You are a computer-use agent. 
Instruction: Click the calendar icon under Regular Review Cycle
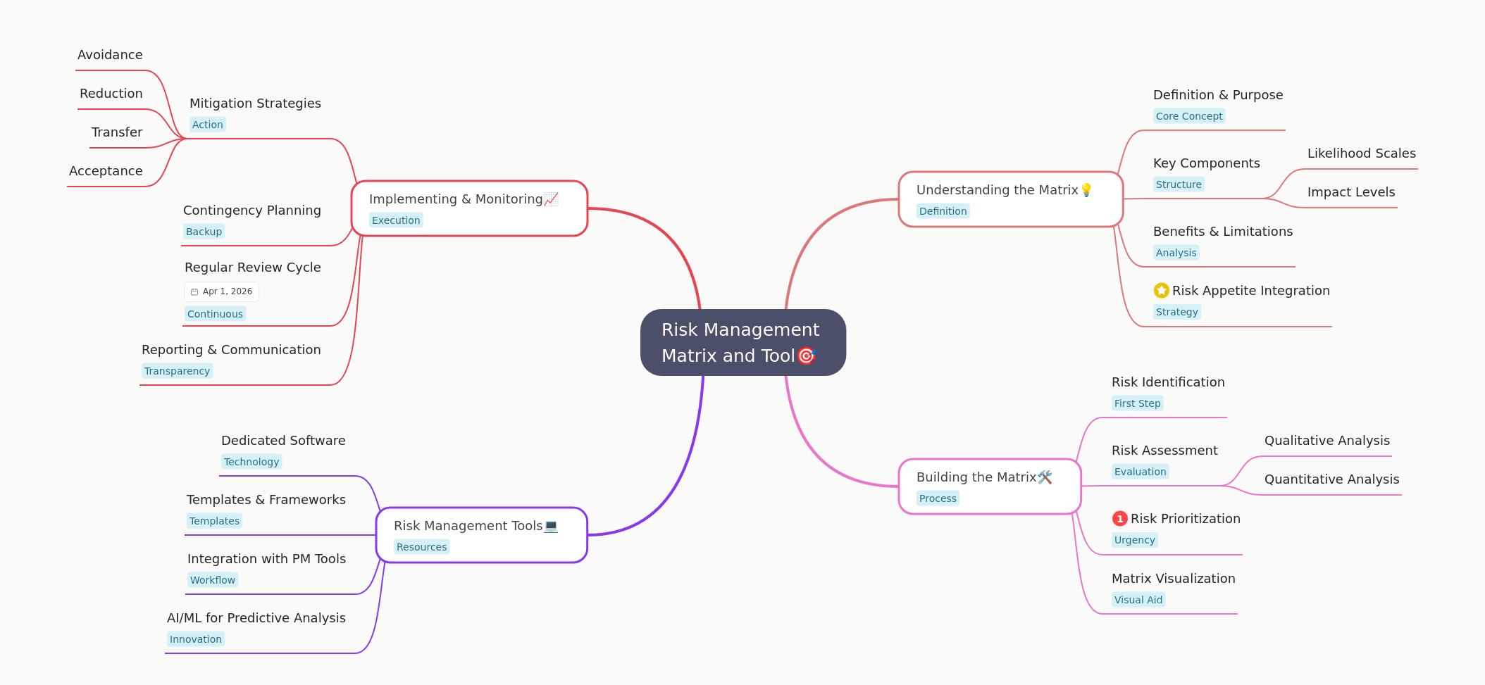pyautogui.click(x=194, y=291)
